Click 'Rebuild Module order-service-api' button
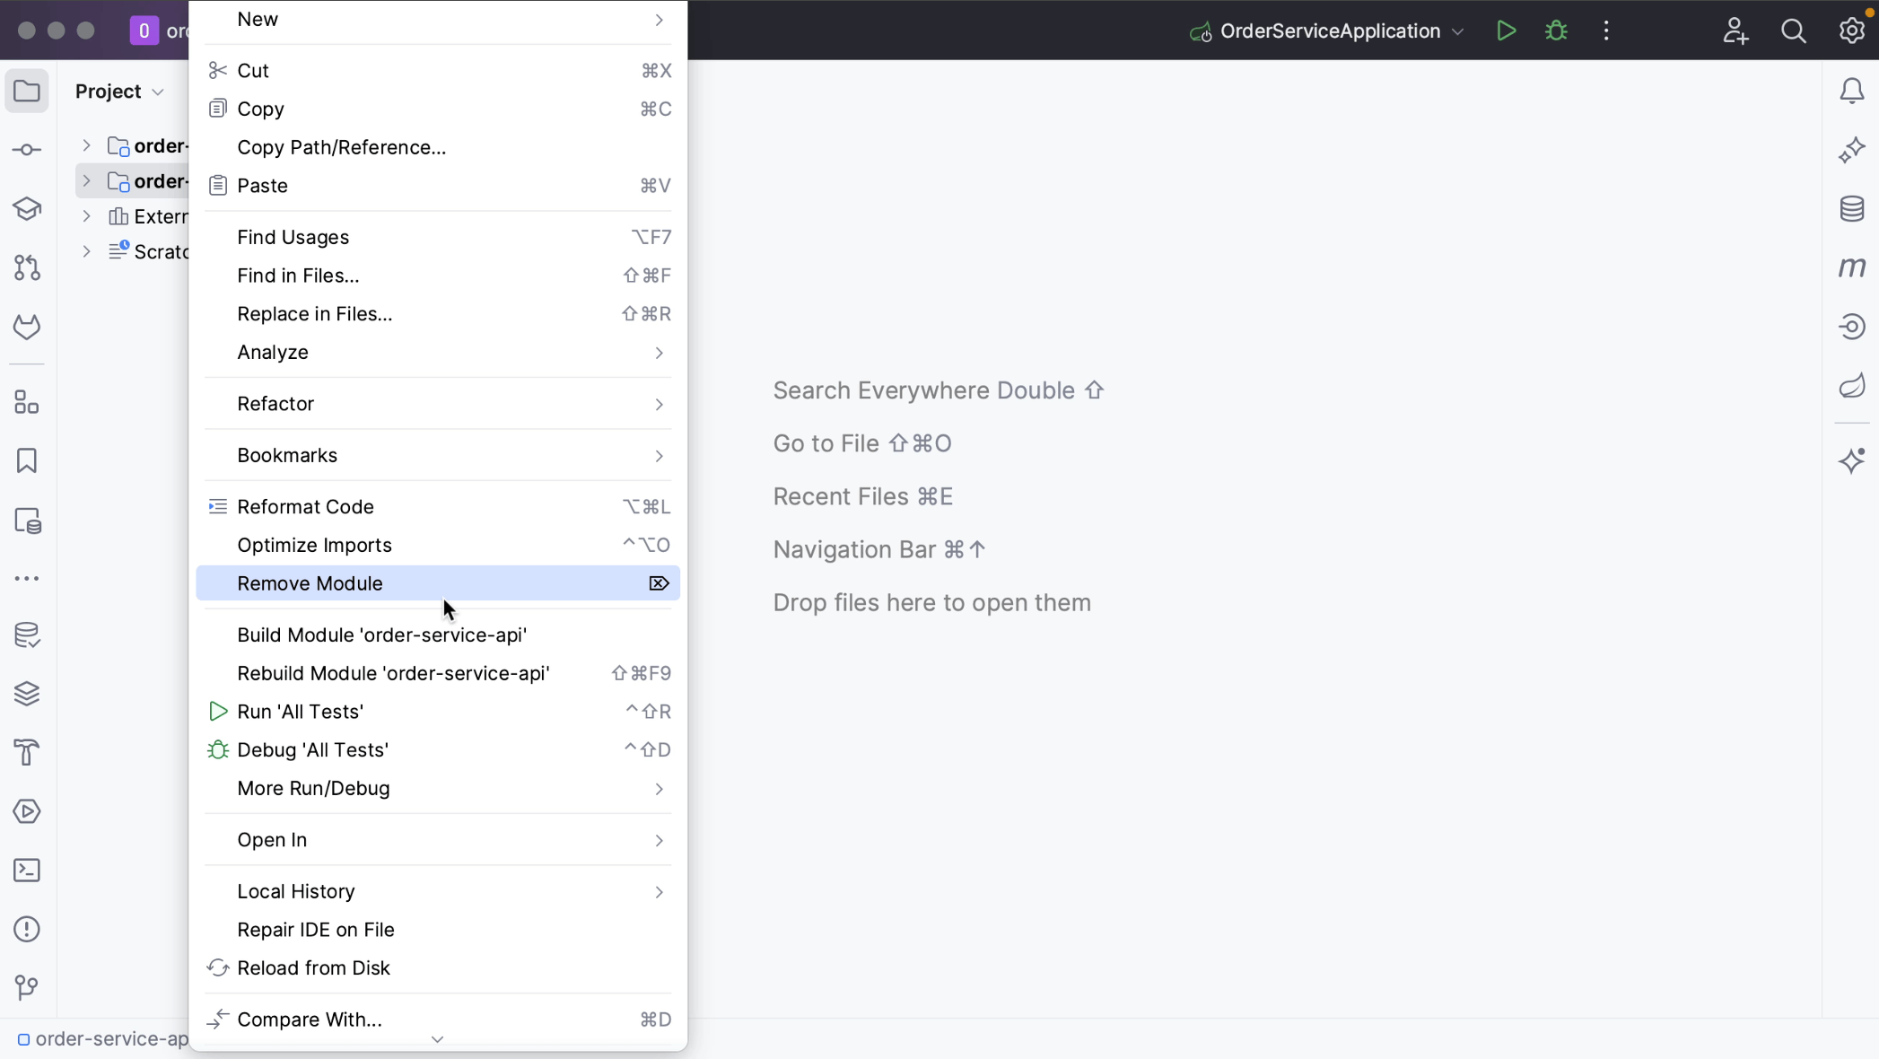 tap(394, 673)
